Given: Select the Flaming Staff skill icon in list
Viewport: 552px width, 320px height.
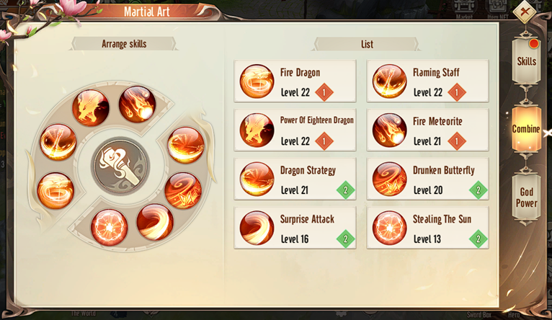Looking at the screenshot, I should pyautogui.click(x=389, y=81).
